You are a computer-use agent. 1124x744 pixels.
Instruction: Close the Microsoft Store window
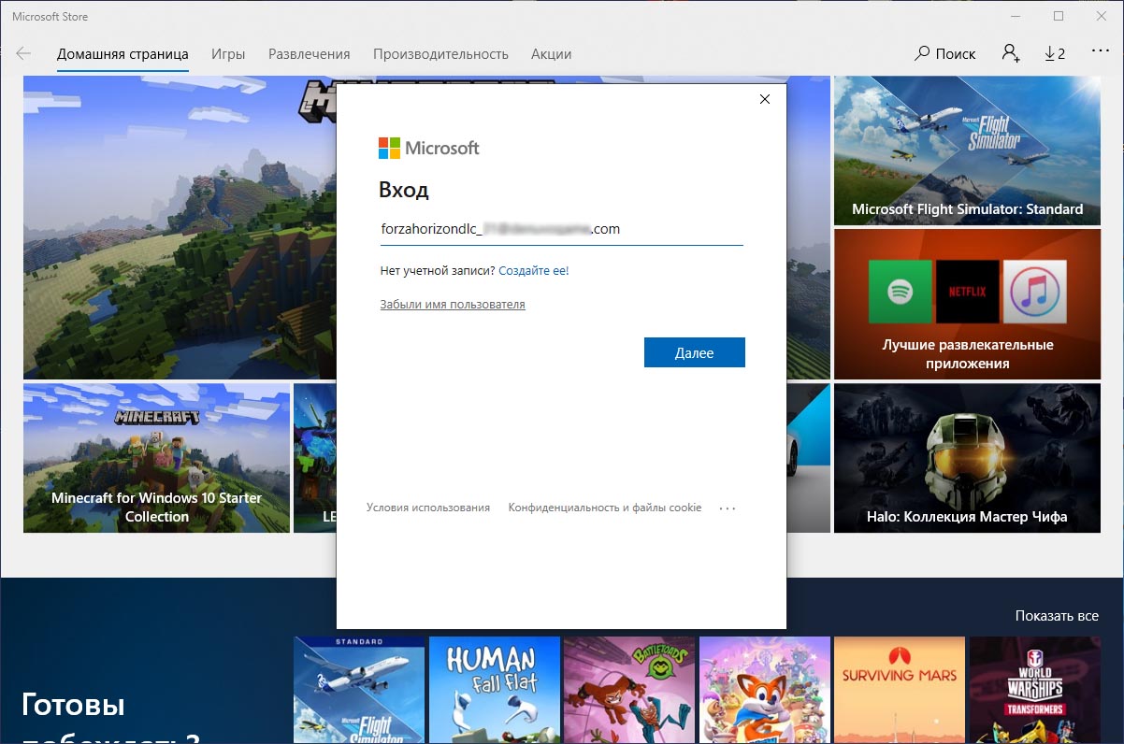1101,16
